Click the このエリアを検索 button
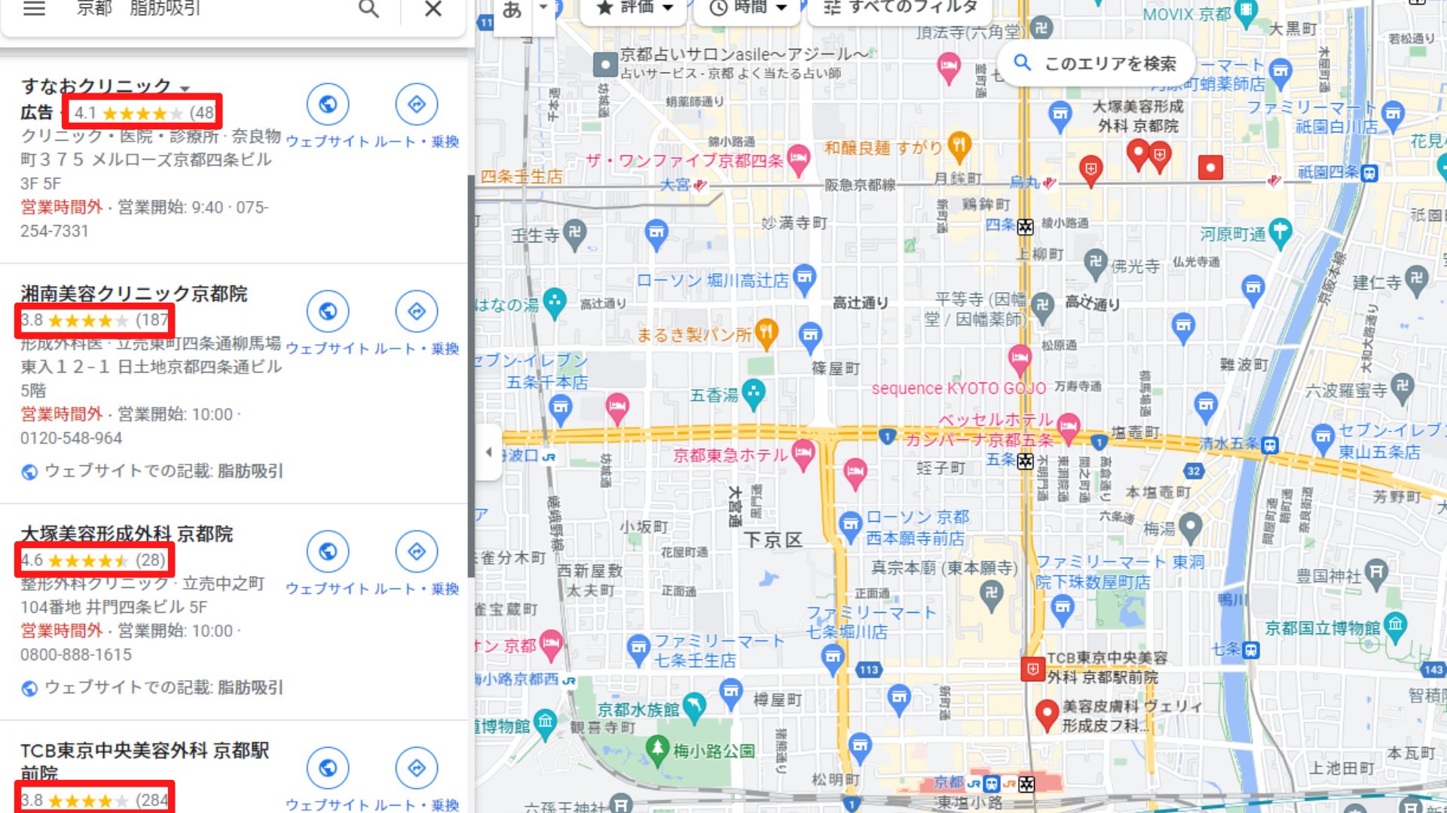 [x=1097, y=63]
